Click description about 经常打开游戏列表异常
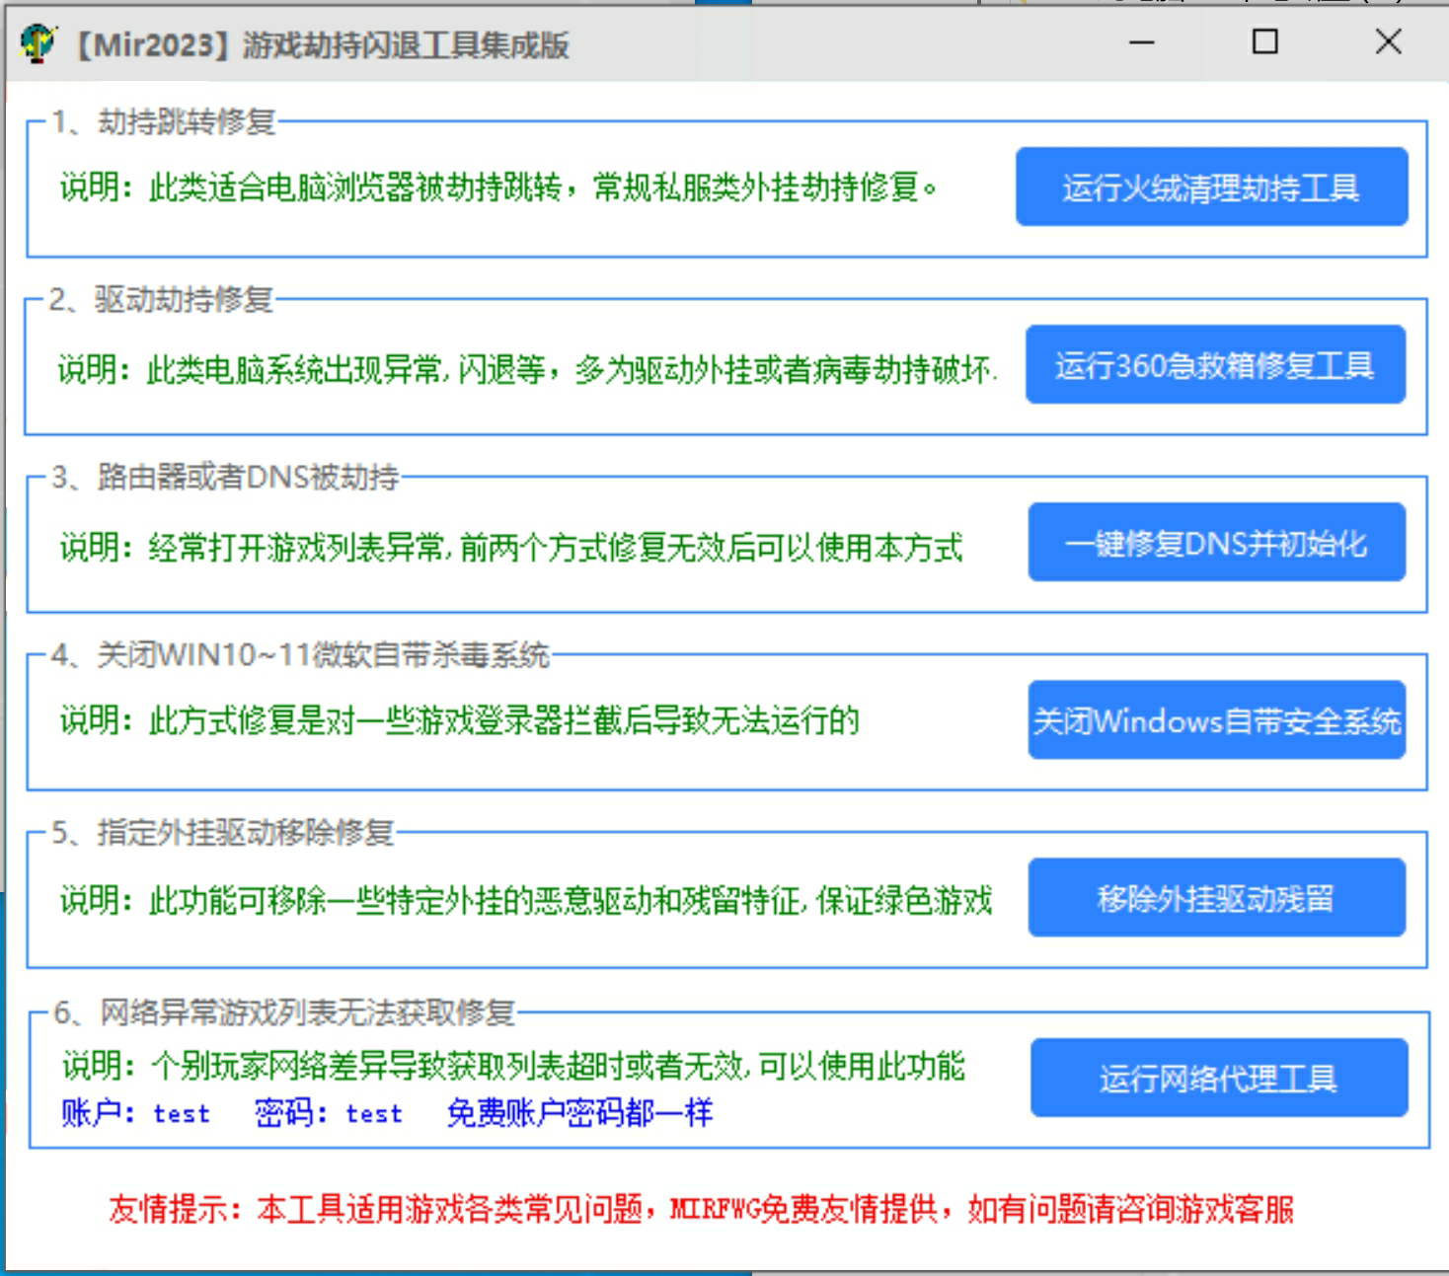The height and width of the screenshot is (1276, 1449). tap(510, 547)
